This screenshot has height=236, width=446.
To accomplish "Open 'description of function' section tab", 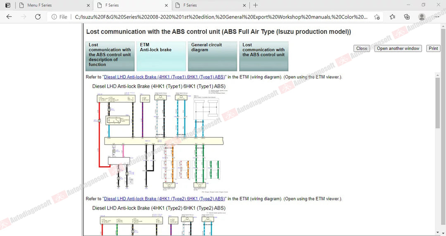I will (x=110, y=56).
